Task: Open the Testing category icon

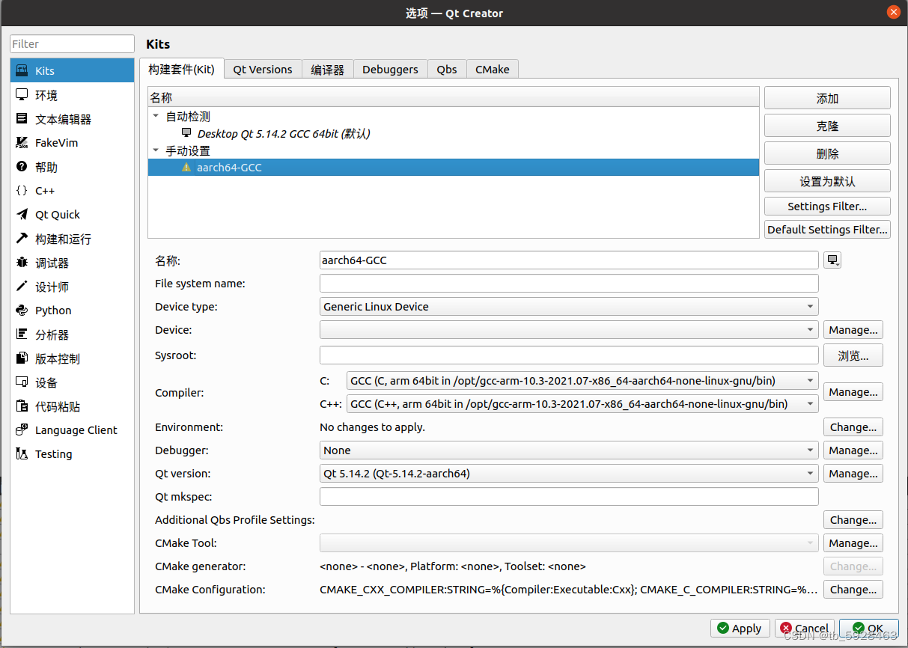Action: (22, 454)
